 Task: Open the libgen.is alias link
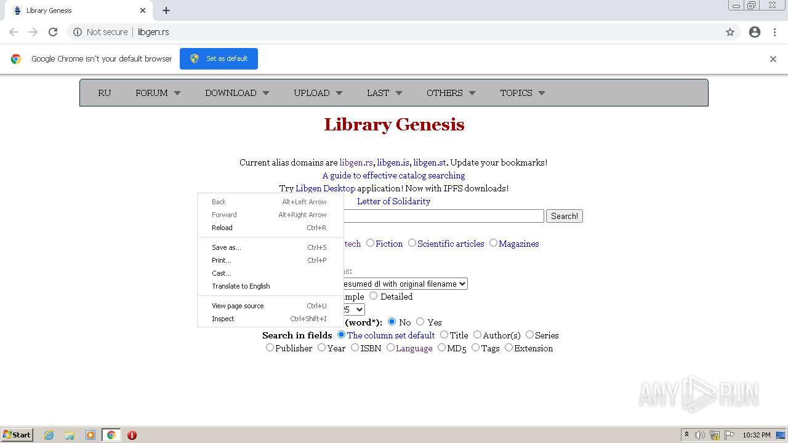point(393,162)
